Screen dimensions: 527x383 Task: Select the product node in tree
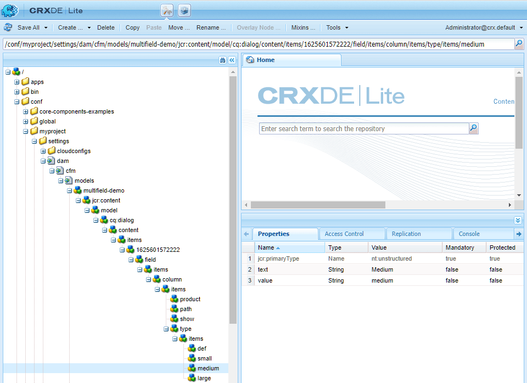[190, 299]
